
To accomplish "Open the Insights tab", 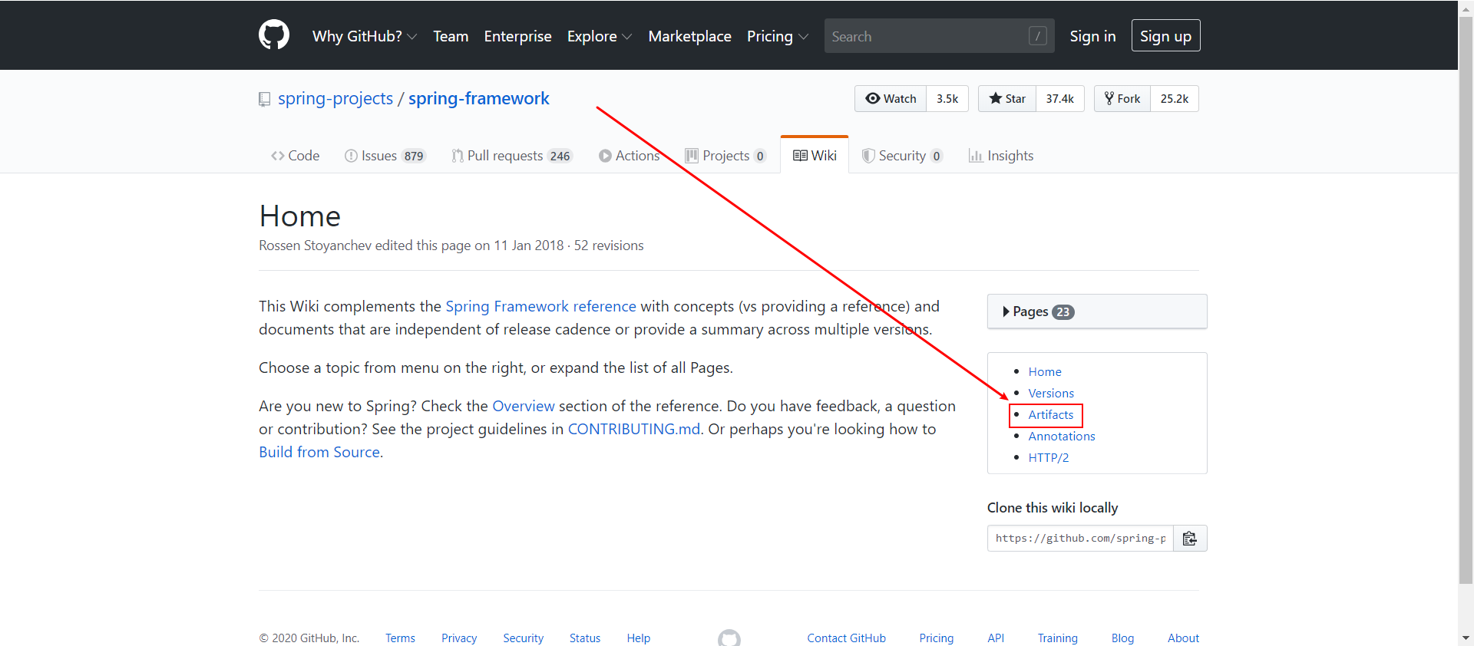I will (1001, 156).
